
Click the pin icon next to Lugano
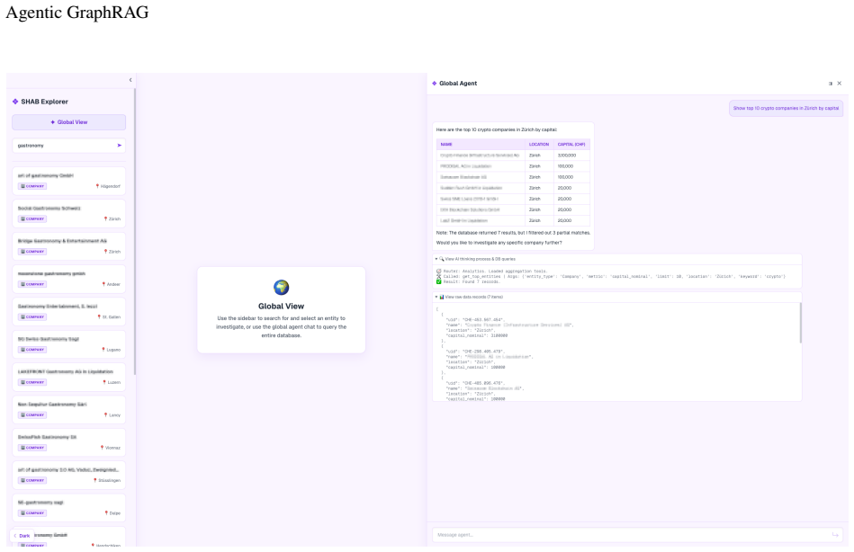pyautogui.click(x=103, y=350)
